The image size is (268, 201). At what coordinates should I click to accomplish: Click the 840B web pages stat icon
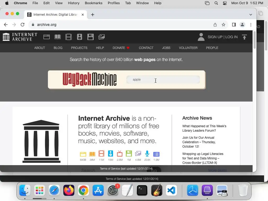(83, 154)
